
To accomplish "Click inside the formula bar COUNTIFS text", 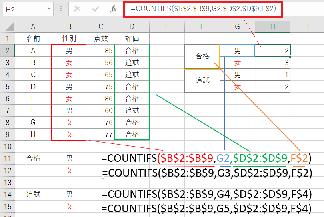I will [203, 9].
